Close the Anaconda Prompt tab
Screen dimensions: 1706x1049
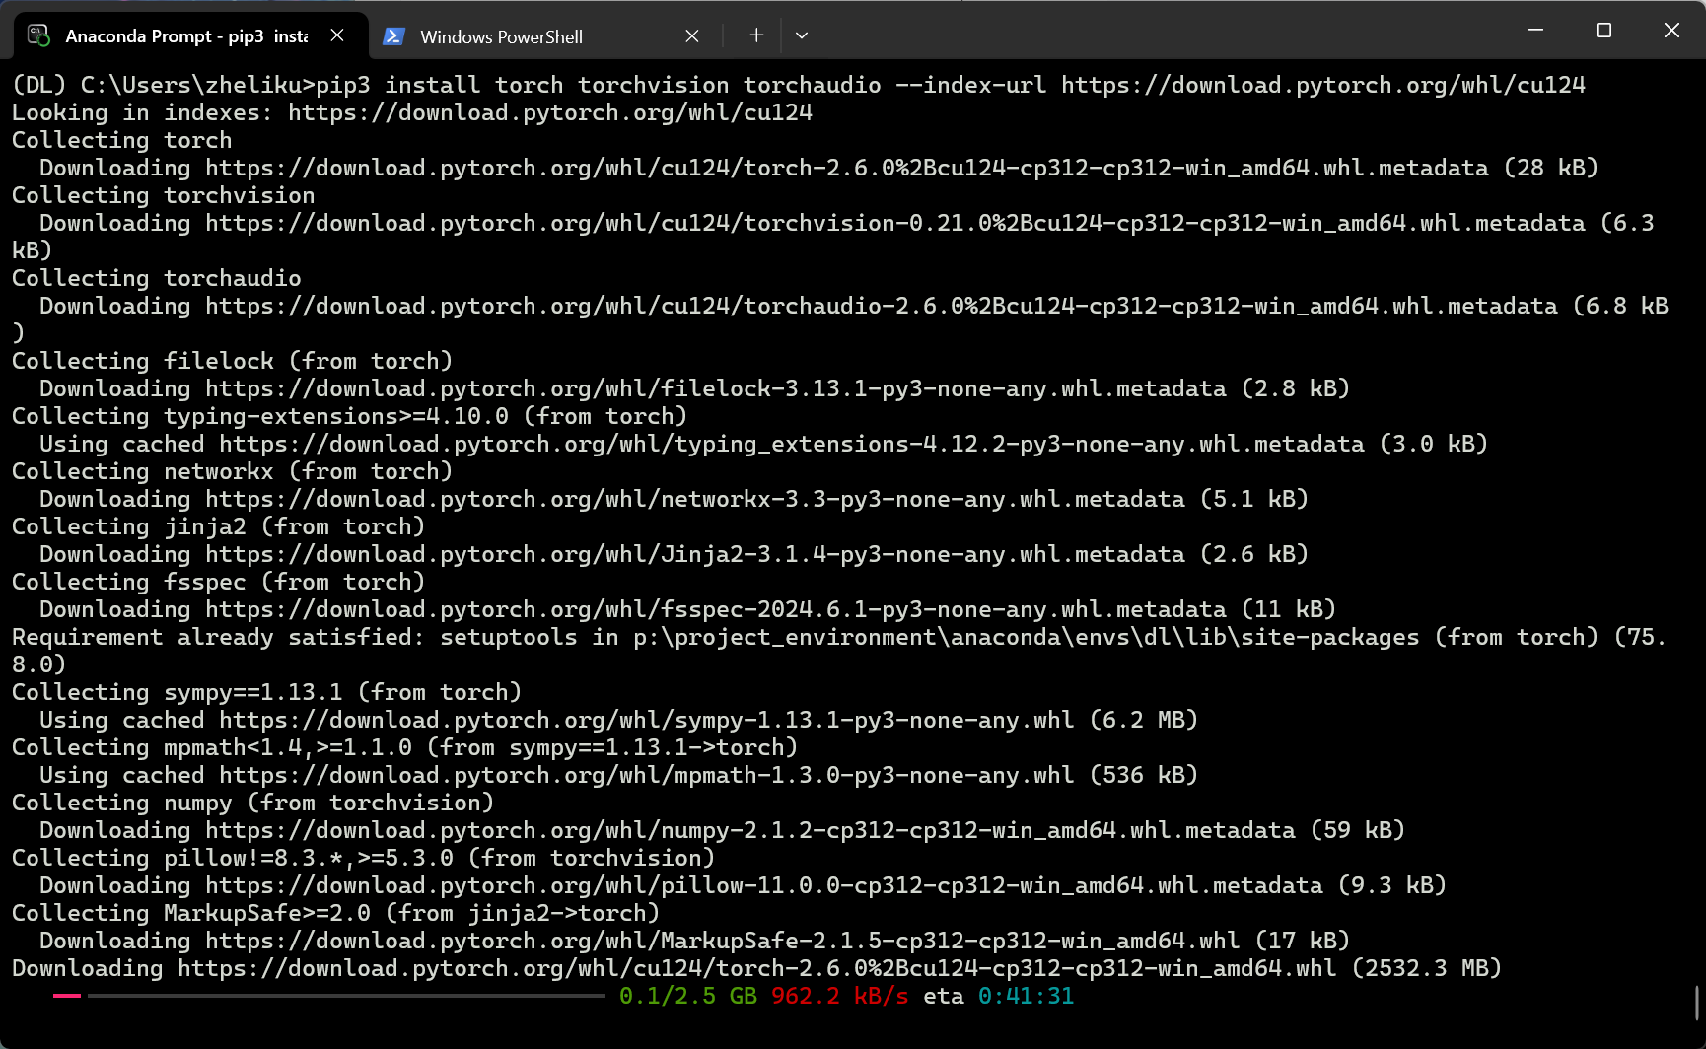(x=337, y=35)
